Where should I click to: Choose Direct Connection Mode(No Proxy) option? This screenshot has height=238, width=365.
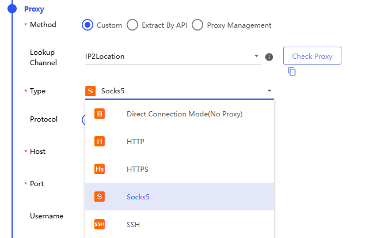click(180, 114)
